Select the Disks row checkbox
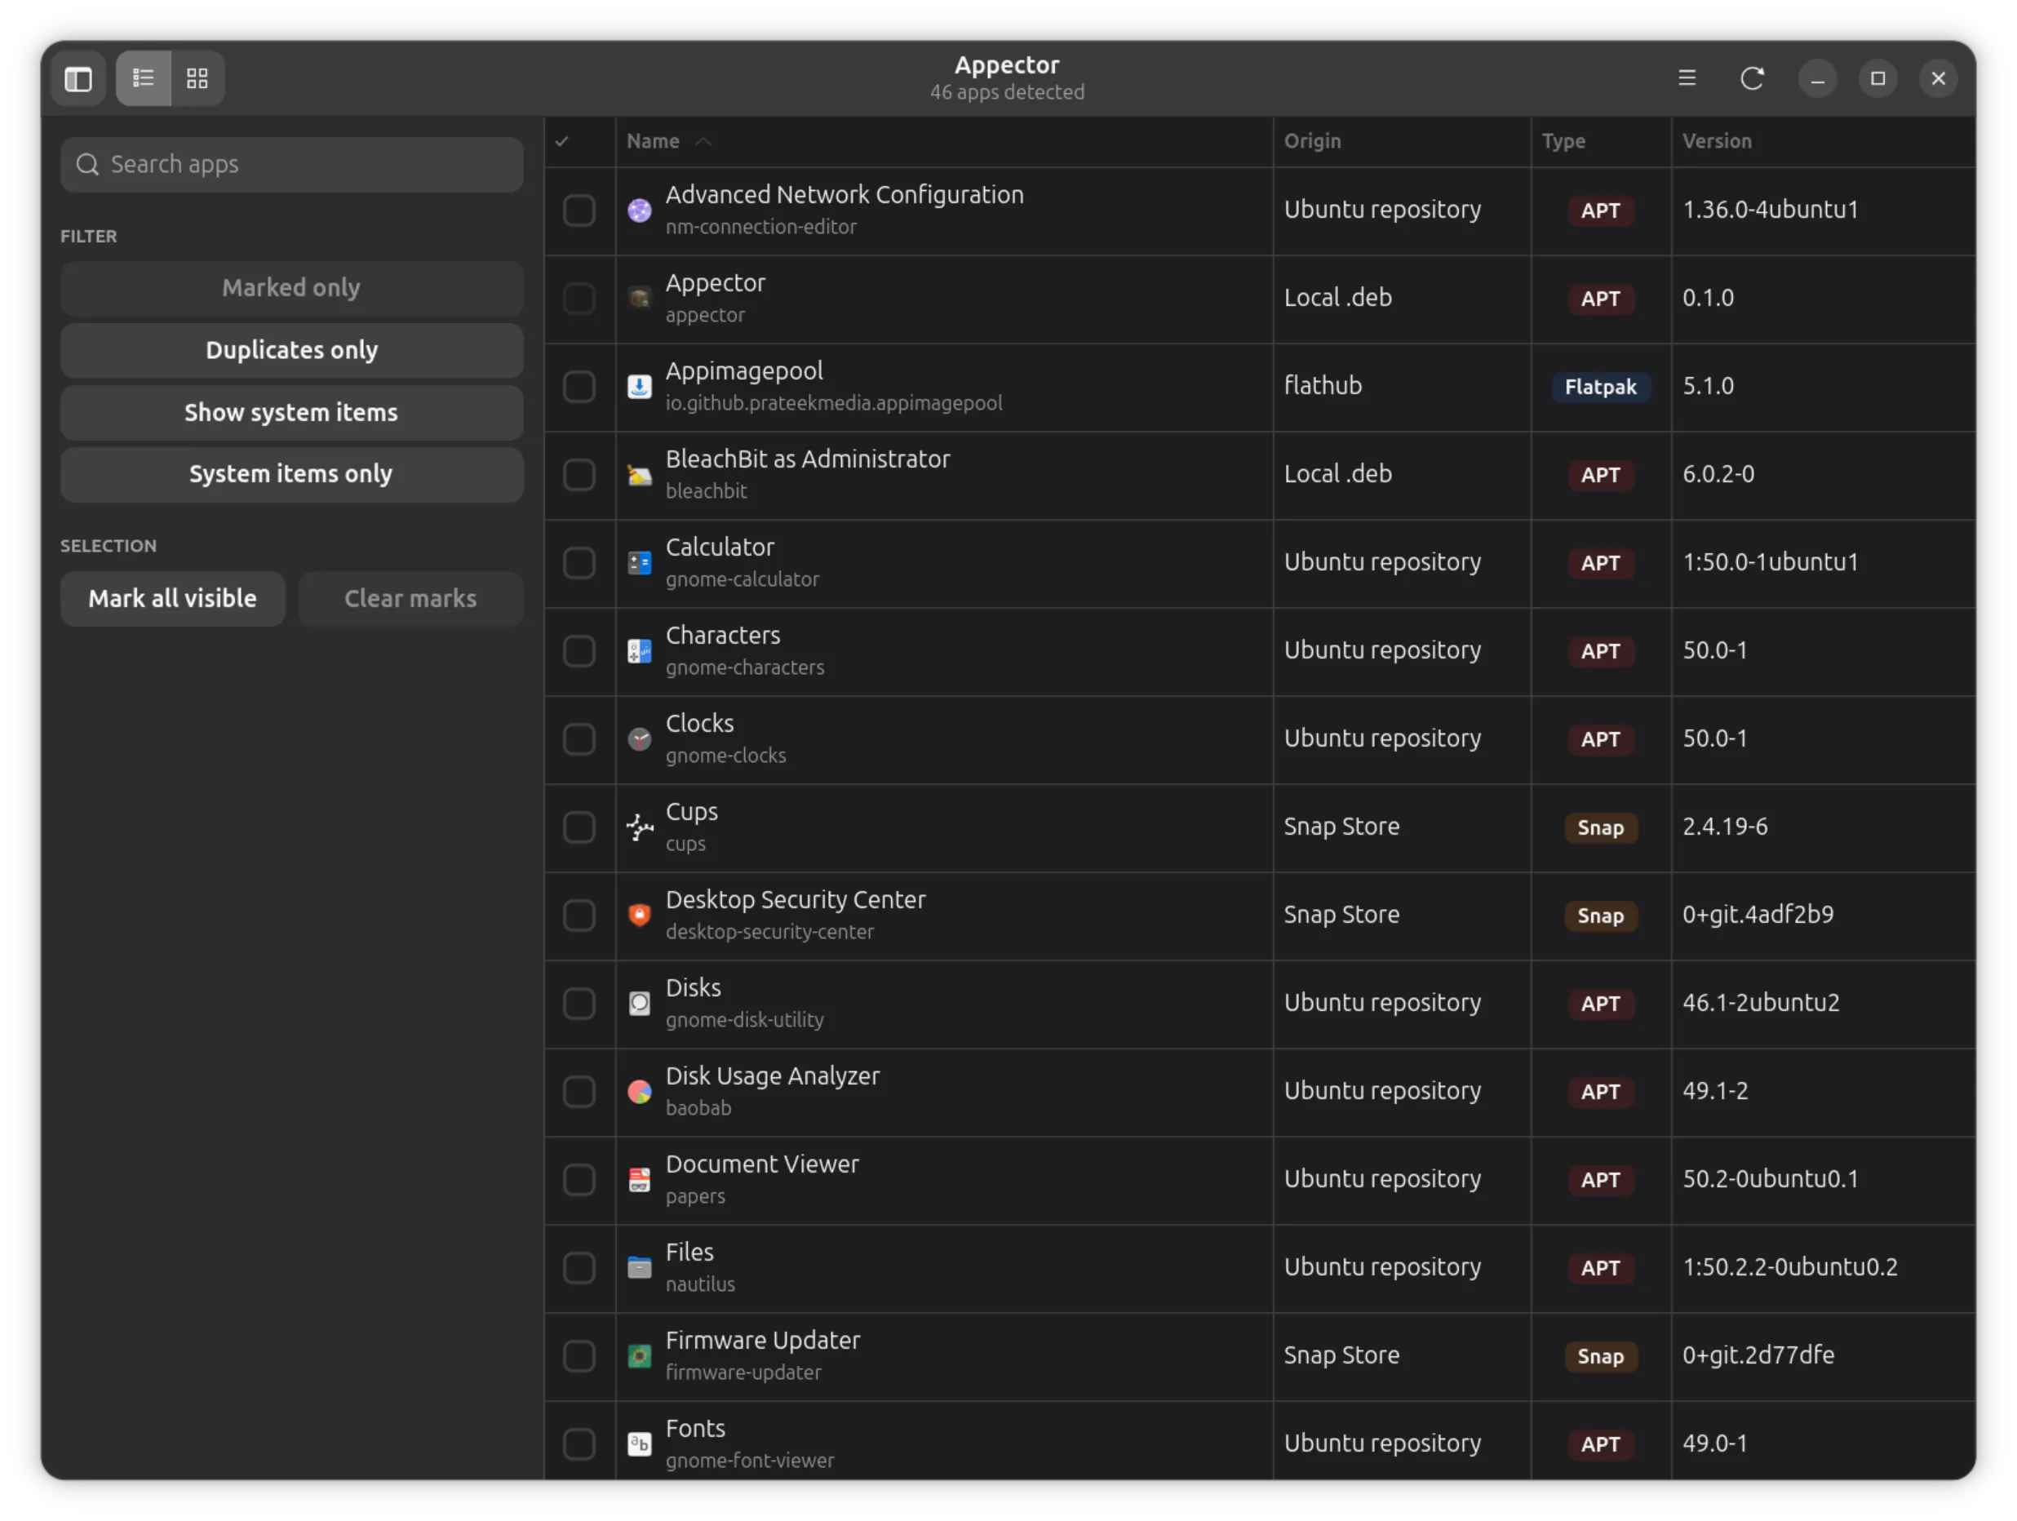This screenshot has width=2017, height=1521. (579, 1004)
